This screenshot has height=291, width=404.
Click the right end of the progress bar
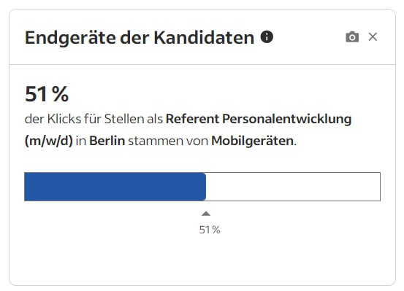378,187
